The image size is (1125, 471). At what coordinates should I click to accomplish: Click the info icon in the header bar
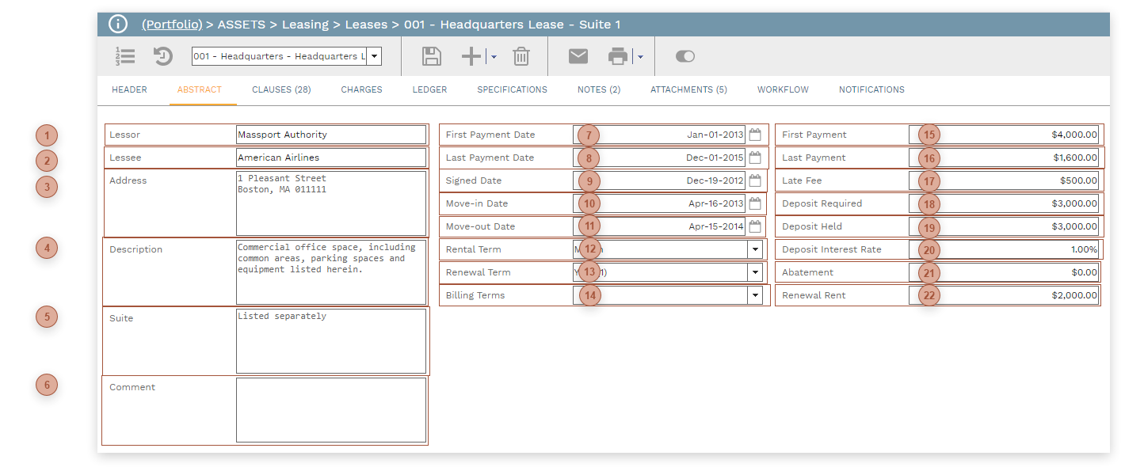coord(118,24)
